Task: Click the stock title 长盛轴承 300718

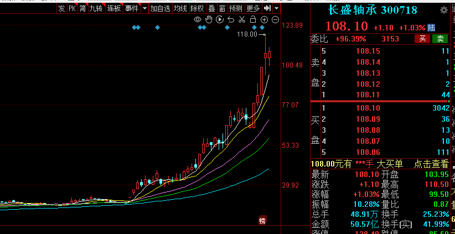Action: tap(373, 10)
